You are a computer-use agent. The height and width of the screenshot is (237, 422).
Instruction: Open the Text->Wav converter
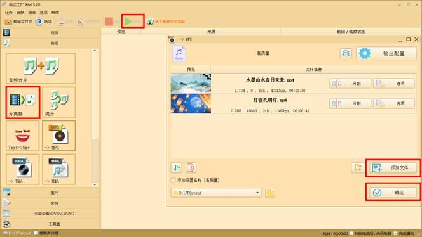(x=23, y=136)
